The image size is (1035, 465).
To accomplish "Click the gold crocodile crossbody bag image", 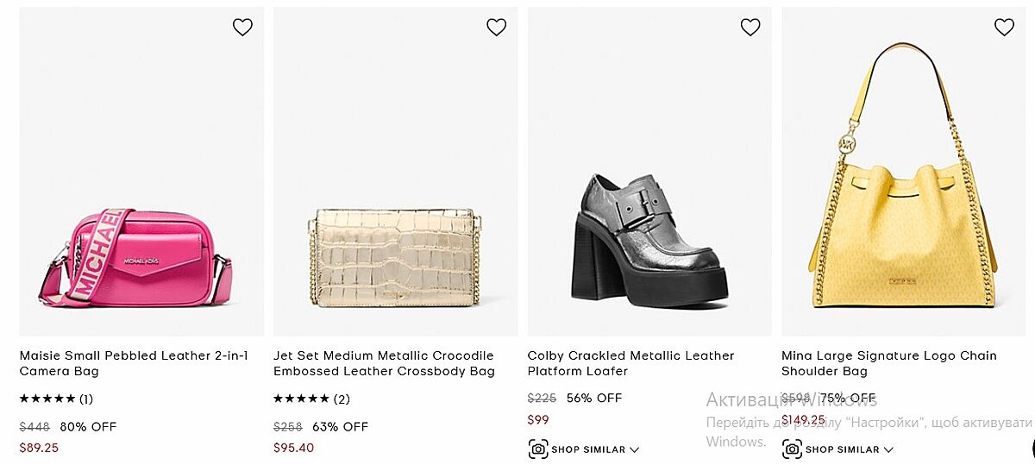I will pyautogui.click(x=395, y=257).
